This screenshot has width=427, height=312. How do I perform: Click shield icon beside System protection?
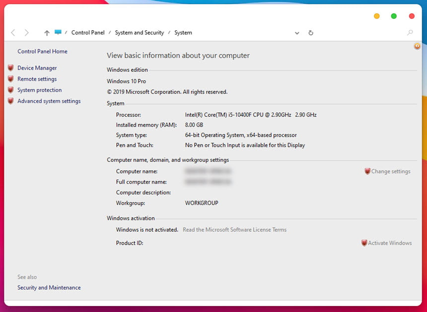10,90
